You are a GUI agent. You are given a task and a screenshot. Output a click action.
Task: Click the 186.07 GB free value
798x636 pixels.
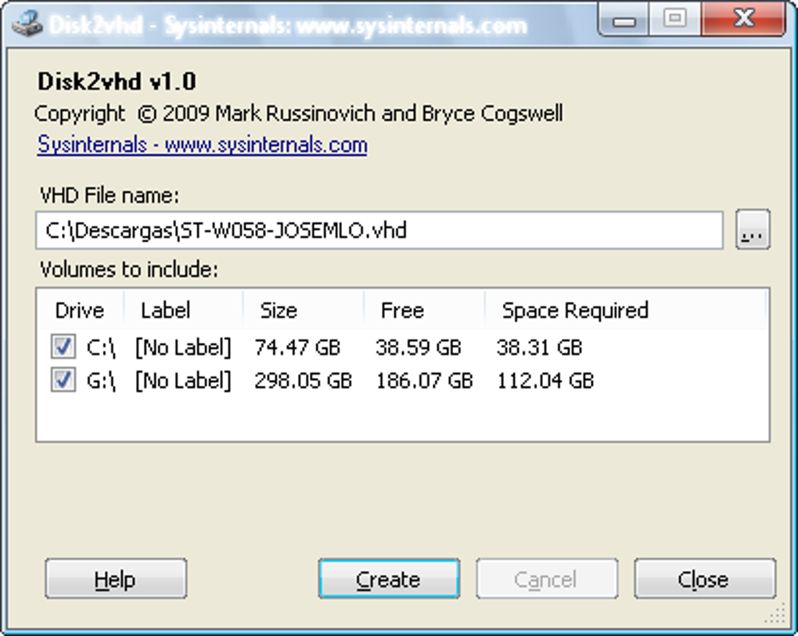pyautogui.click(x=425, y=380)
